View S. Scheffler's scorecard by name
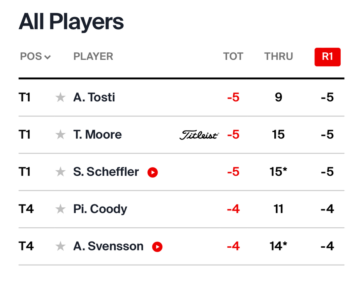 [106, 172]
